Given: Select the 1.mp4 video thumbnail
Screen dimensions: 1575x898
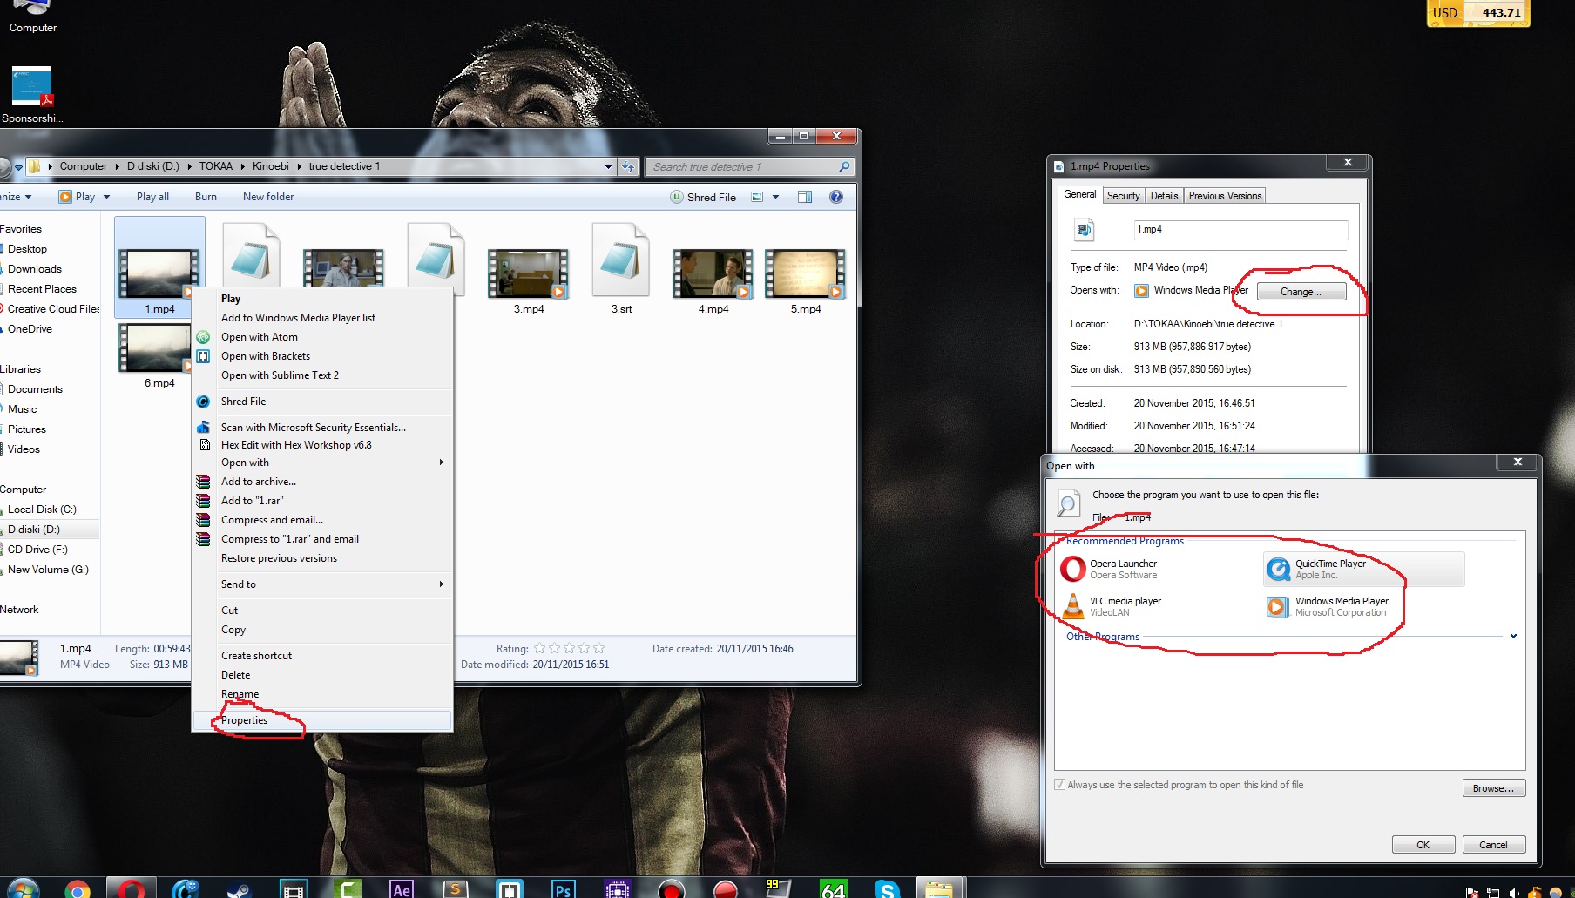Looking at the screenshot, I should (x=159, y=269).
